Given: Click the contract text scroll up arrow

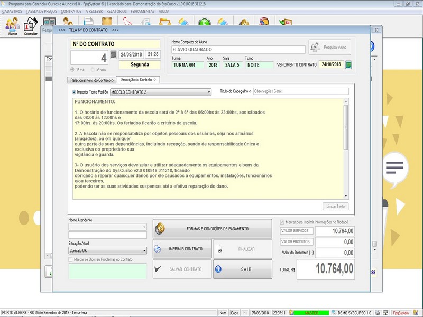Looking at the screenshot, I should [x=346, y=101].
